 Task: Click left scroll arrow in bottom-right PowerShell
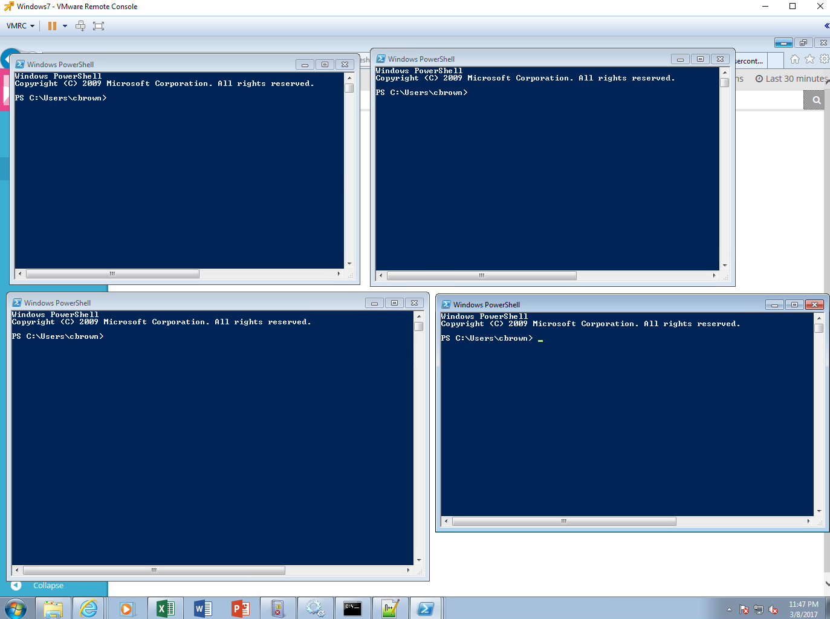[446, 521]
